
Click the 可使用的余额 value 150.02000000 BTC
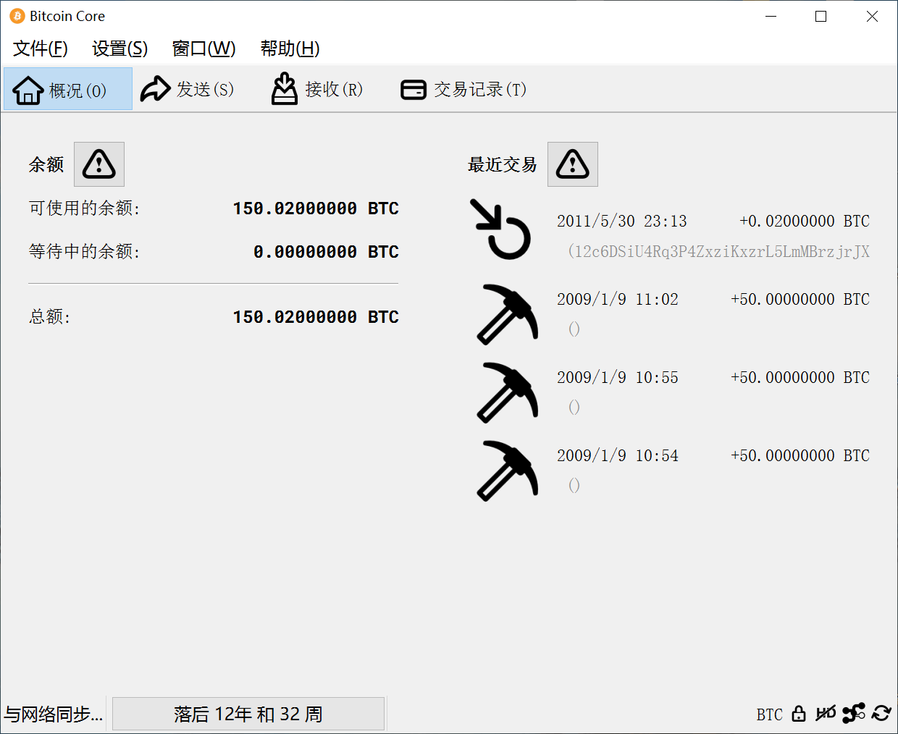click(x=316, y=208)
